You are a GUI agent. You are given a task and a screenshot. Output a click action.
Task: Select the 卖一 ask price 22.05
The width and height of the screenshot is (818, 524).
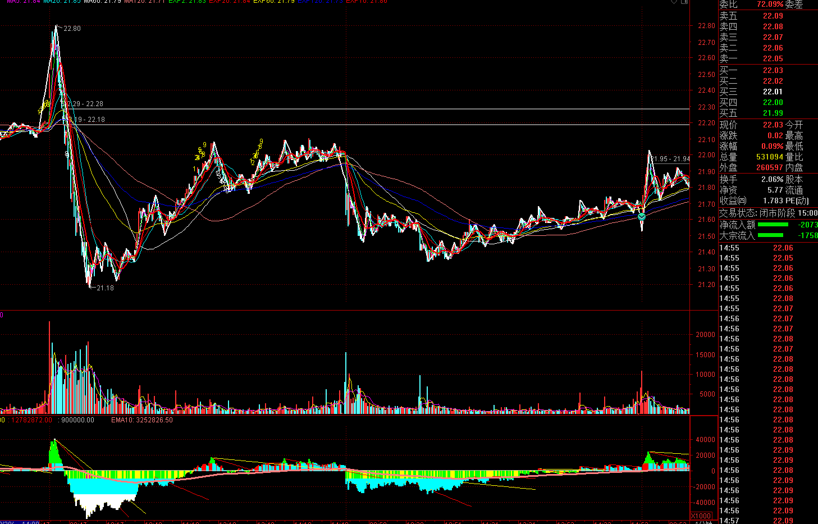(773, 59)
